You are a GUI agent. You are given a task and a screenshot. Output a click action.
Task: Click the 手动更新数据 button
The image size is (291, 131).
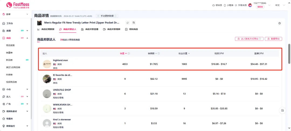pos(107,16)
